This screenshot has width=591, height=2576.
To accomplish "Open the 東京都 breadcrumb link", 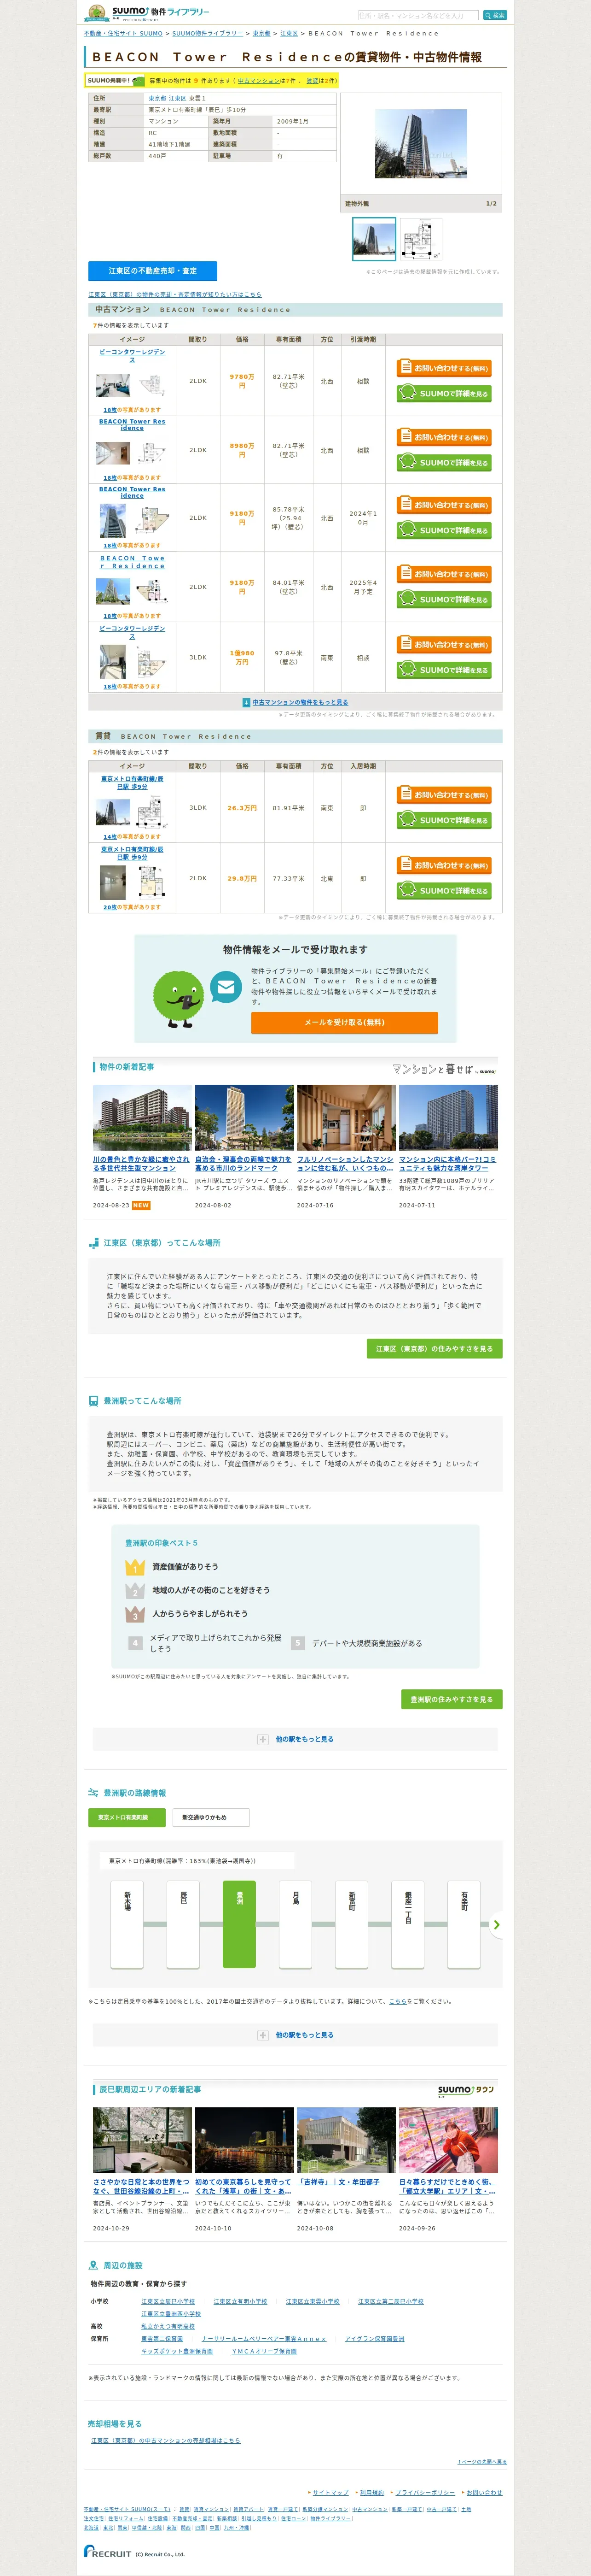I will [x=261, y=33].
